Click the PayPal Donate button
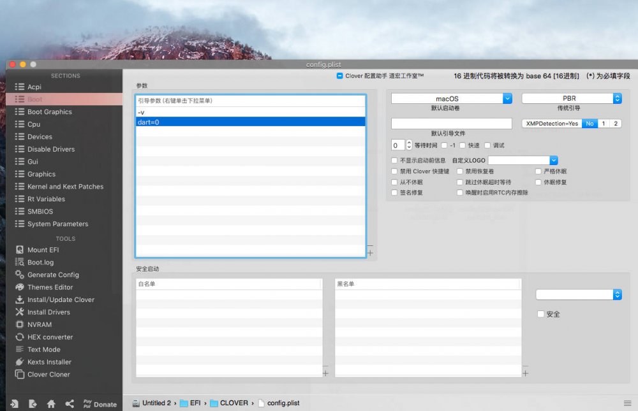Image resolution: width=638 pixels, height=411 pixels. tap(100, 404)
